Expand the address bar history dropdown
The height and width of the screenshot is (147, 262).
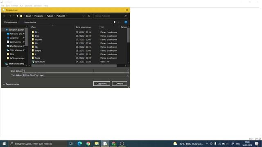84,16
